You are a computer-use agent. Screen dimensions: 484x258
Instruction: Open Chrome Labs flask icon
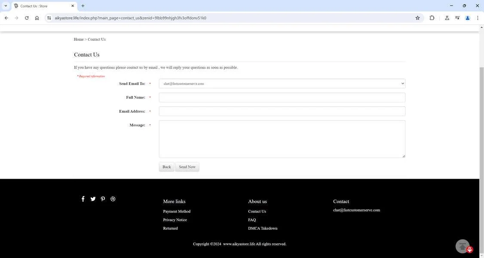tap(447, 18)
